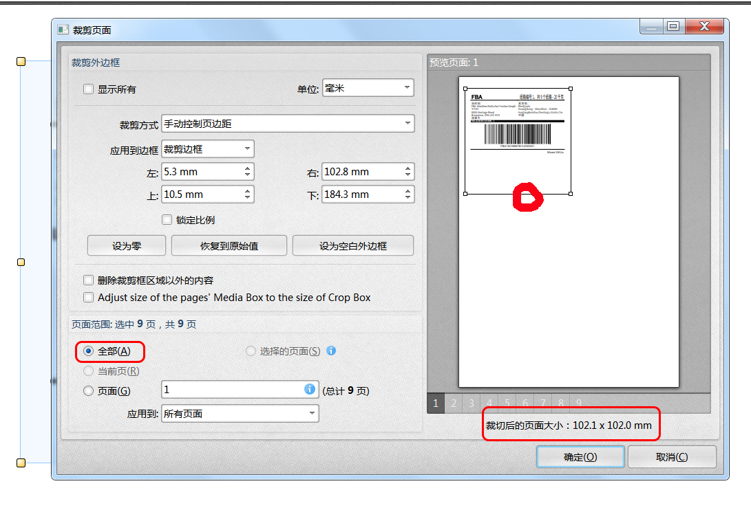Click the 裁剪页面 dialog title icon

(x=63, y=30)
